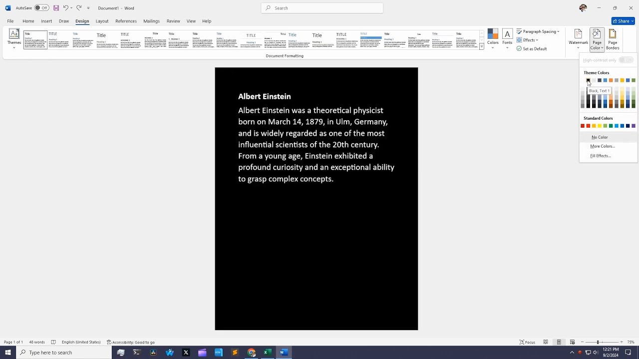Click the Page Color button

tap(597, 39)
